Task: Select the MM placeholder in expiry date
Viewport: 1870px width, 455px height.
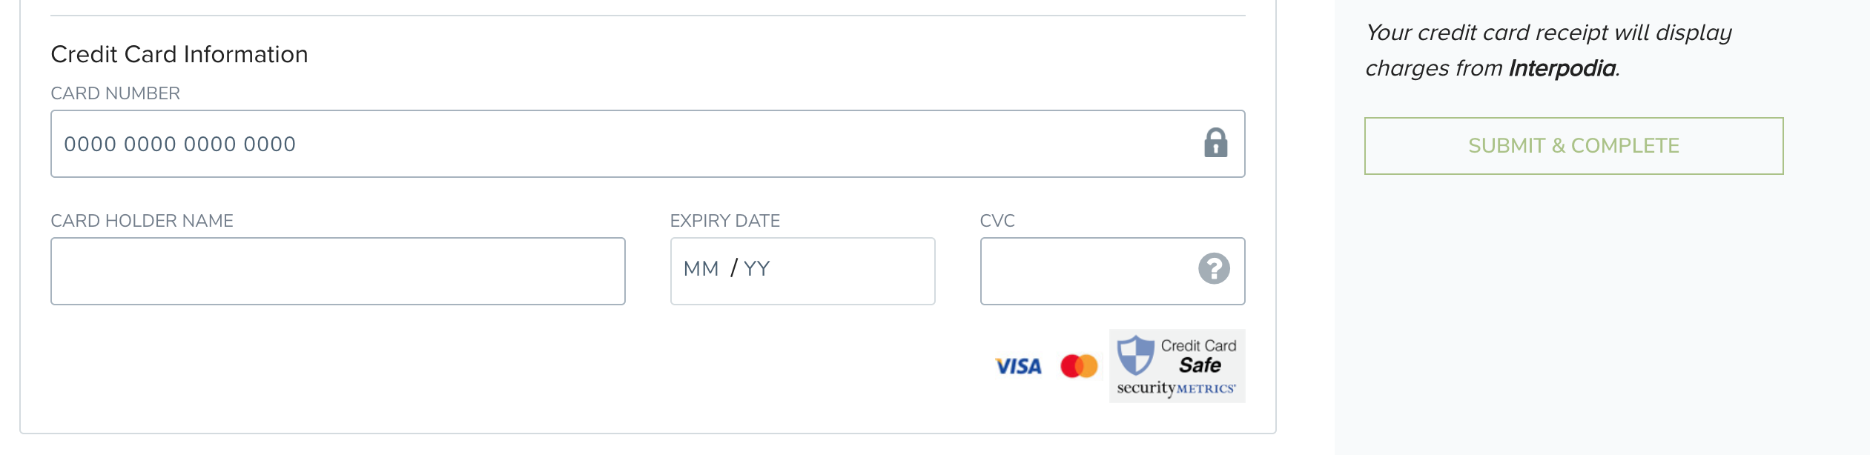Action: click(701, 269)
